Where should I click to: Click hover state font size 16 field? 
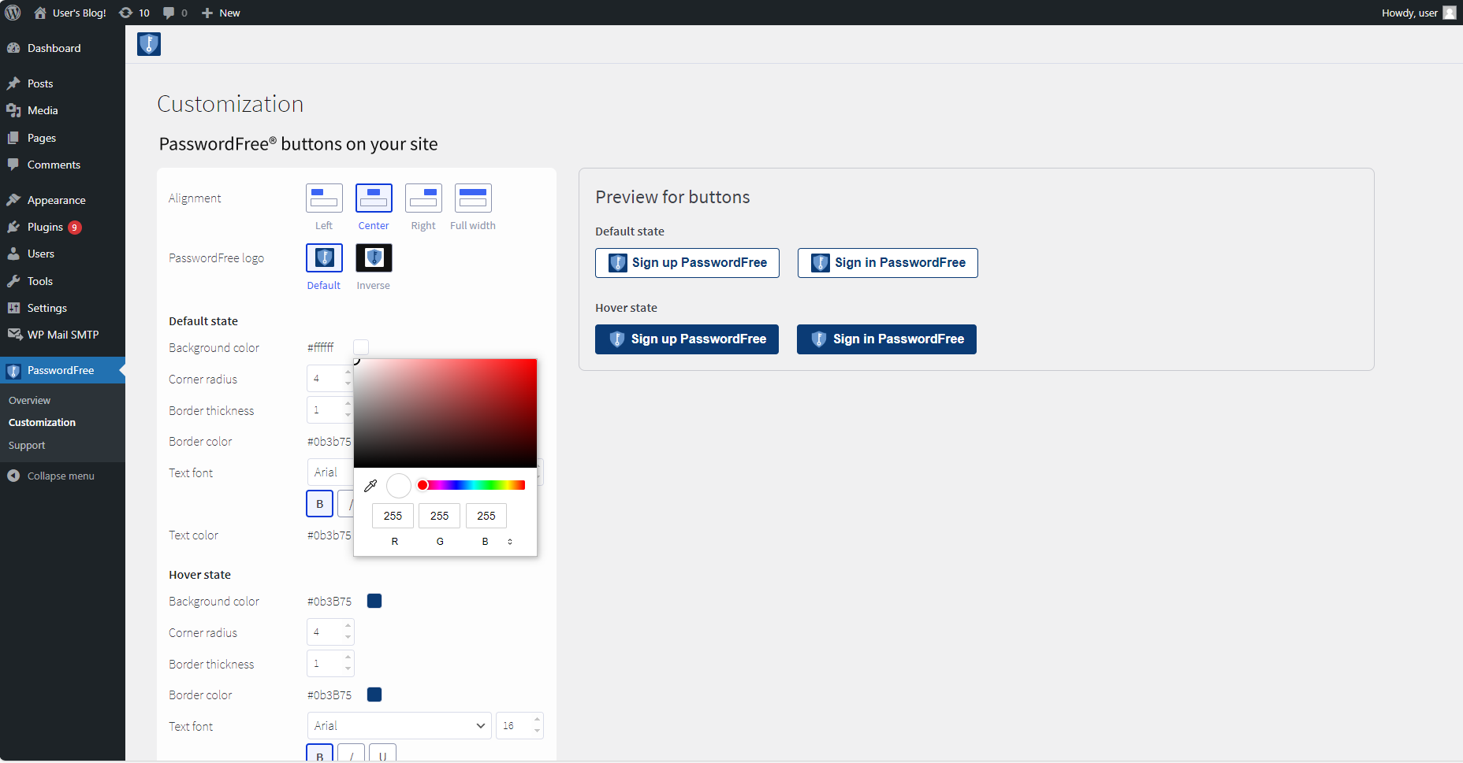click(519, 726)
